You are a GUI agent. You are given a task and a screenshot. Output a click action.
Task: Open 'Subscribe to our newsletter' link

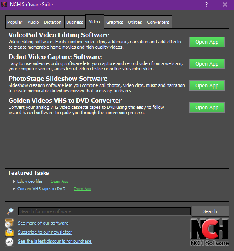click(x=45, y=232)
